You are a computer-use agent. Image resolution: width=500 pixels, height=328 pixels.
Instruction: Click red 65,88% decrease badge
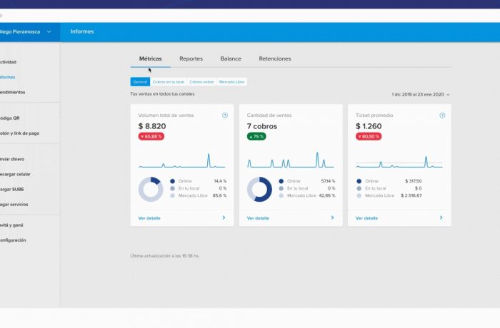[151, 136]
